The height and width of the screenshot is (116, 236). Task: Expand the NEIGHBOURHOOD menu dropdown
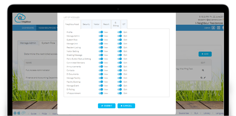pos(48,28)
